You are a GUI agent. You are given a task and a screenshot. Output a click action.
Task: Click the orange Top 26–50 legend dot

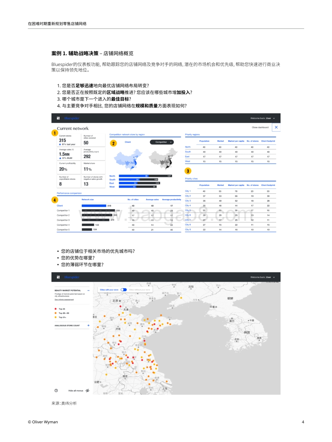pyautogui.click(x=56, y=313)
